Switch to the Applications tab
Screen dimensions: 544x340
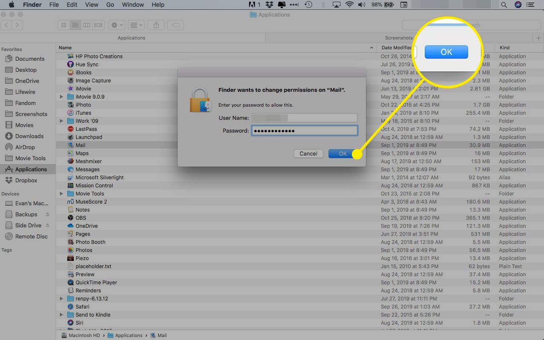131,38
